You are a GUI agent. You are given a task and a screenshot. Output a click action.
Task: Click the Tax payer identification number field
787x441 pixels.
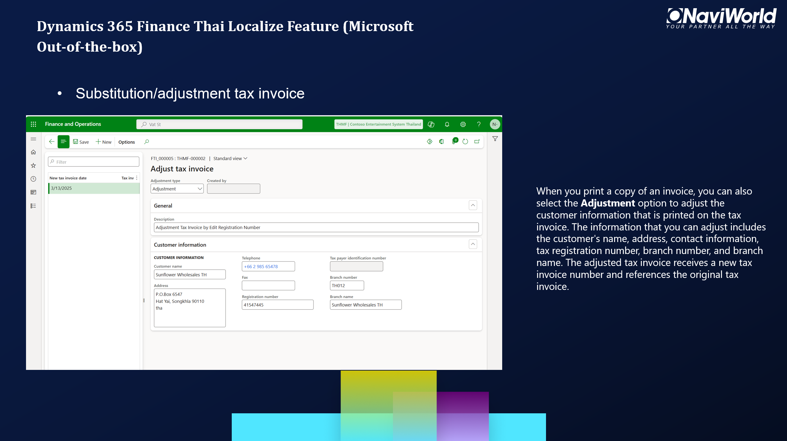coord(356,266)
